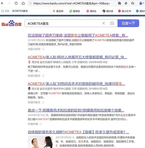Click the badge icon next to 哔哩哔哩
This screenshot has height=148, width=145.
[x=41, y=124]
